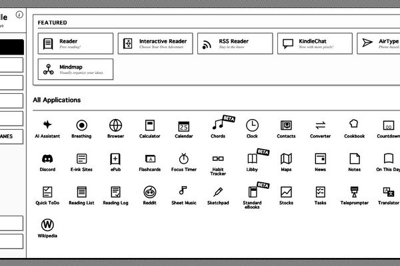Start the Focus Timer app
400x266 pixels.
184,162
